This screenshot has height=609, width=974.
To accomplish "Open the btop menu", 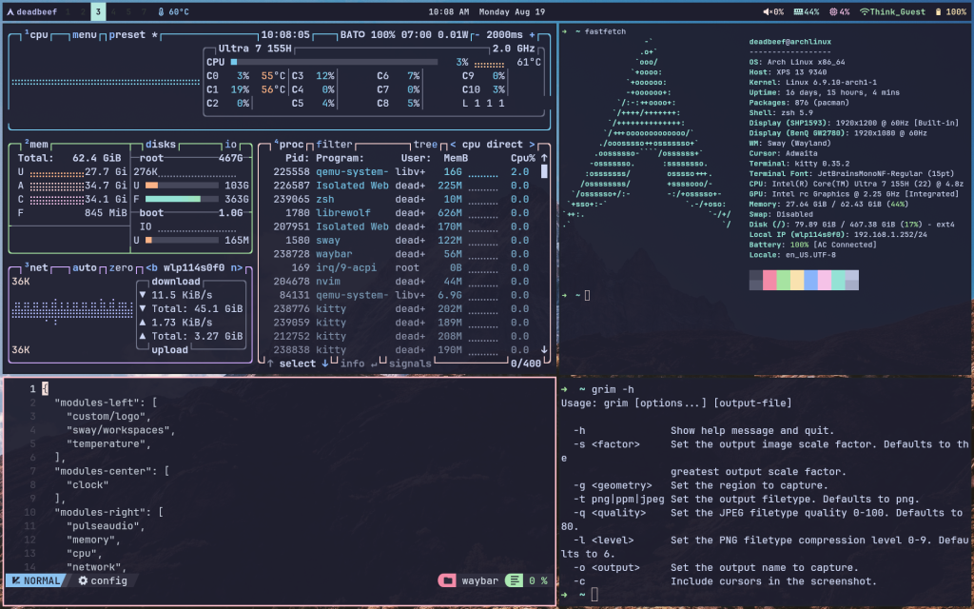I will tap(85, 34).
